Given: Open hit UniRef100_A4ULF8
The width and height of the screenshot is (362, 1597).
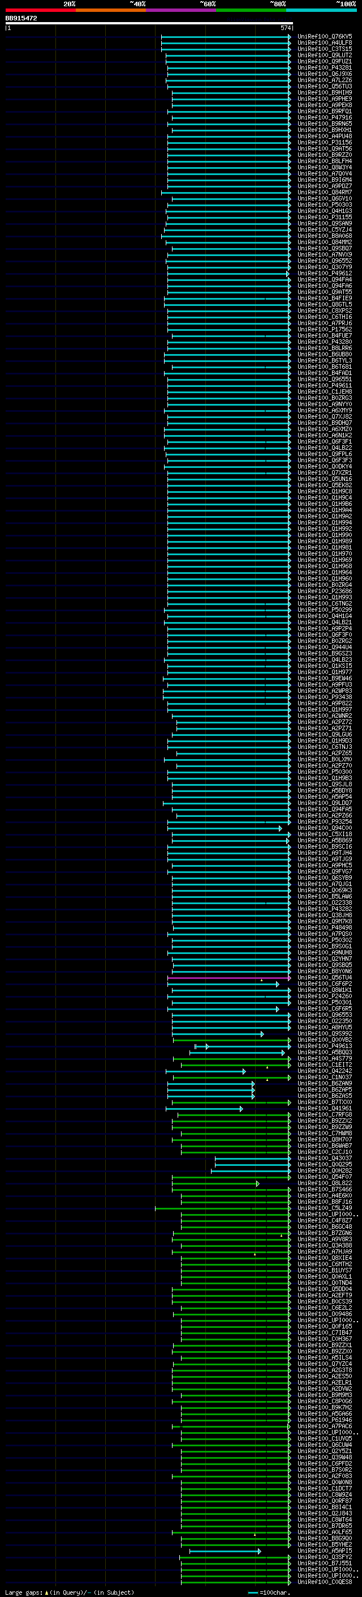Looking at the screenshot, I should (x=325, y=43).
